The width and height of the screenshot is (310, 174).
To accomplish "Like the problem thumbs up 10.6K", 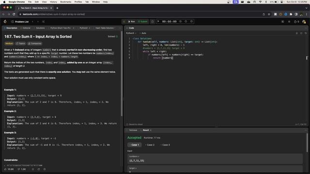I will click(x=9, y=169).
